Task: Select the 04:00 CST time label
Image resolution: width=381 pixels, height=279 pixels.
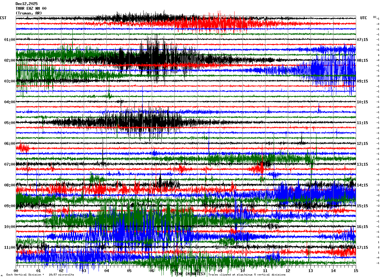Action: [x=10, y=102]
